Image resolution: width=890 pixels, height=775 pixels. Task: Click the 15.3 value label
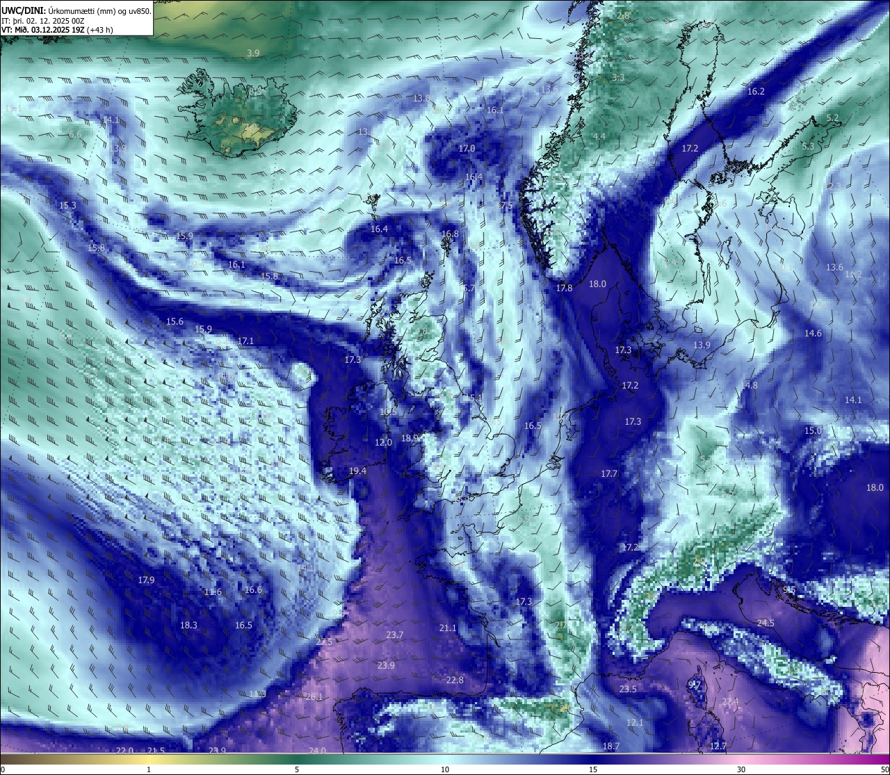[x=67, y=205]
